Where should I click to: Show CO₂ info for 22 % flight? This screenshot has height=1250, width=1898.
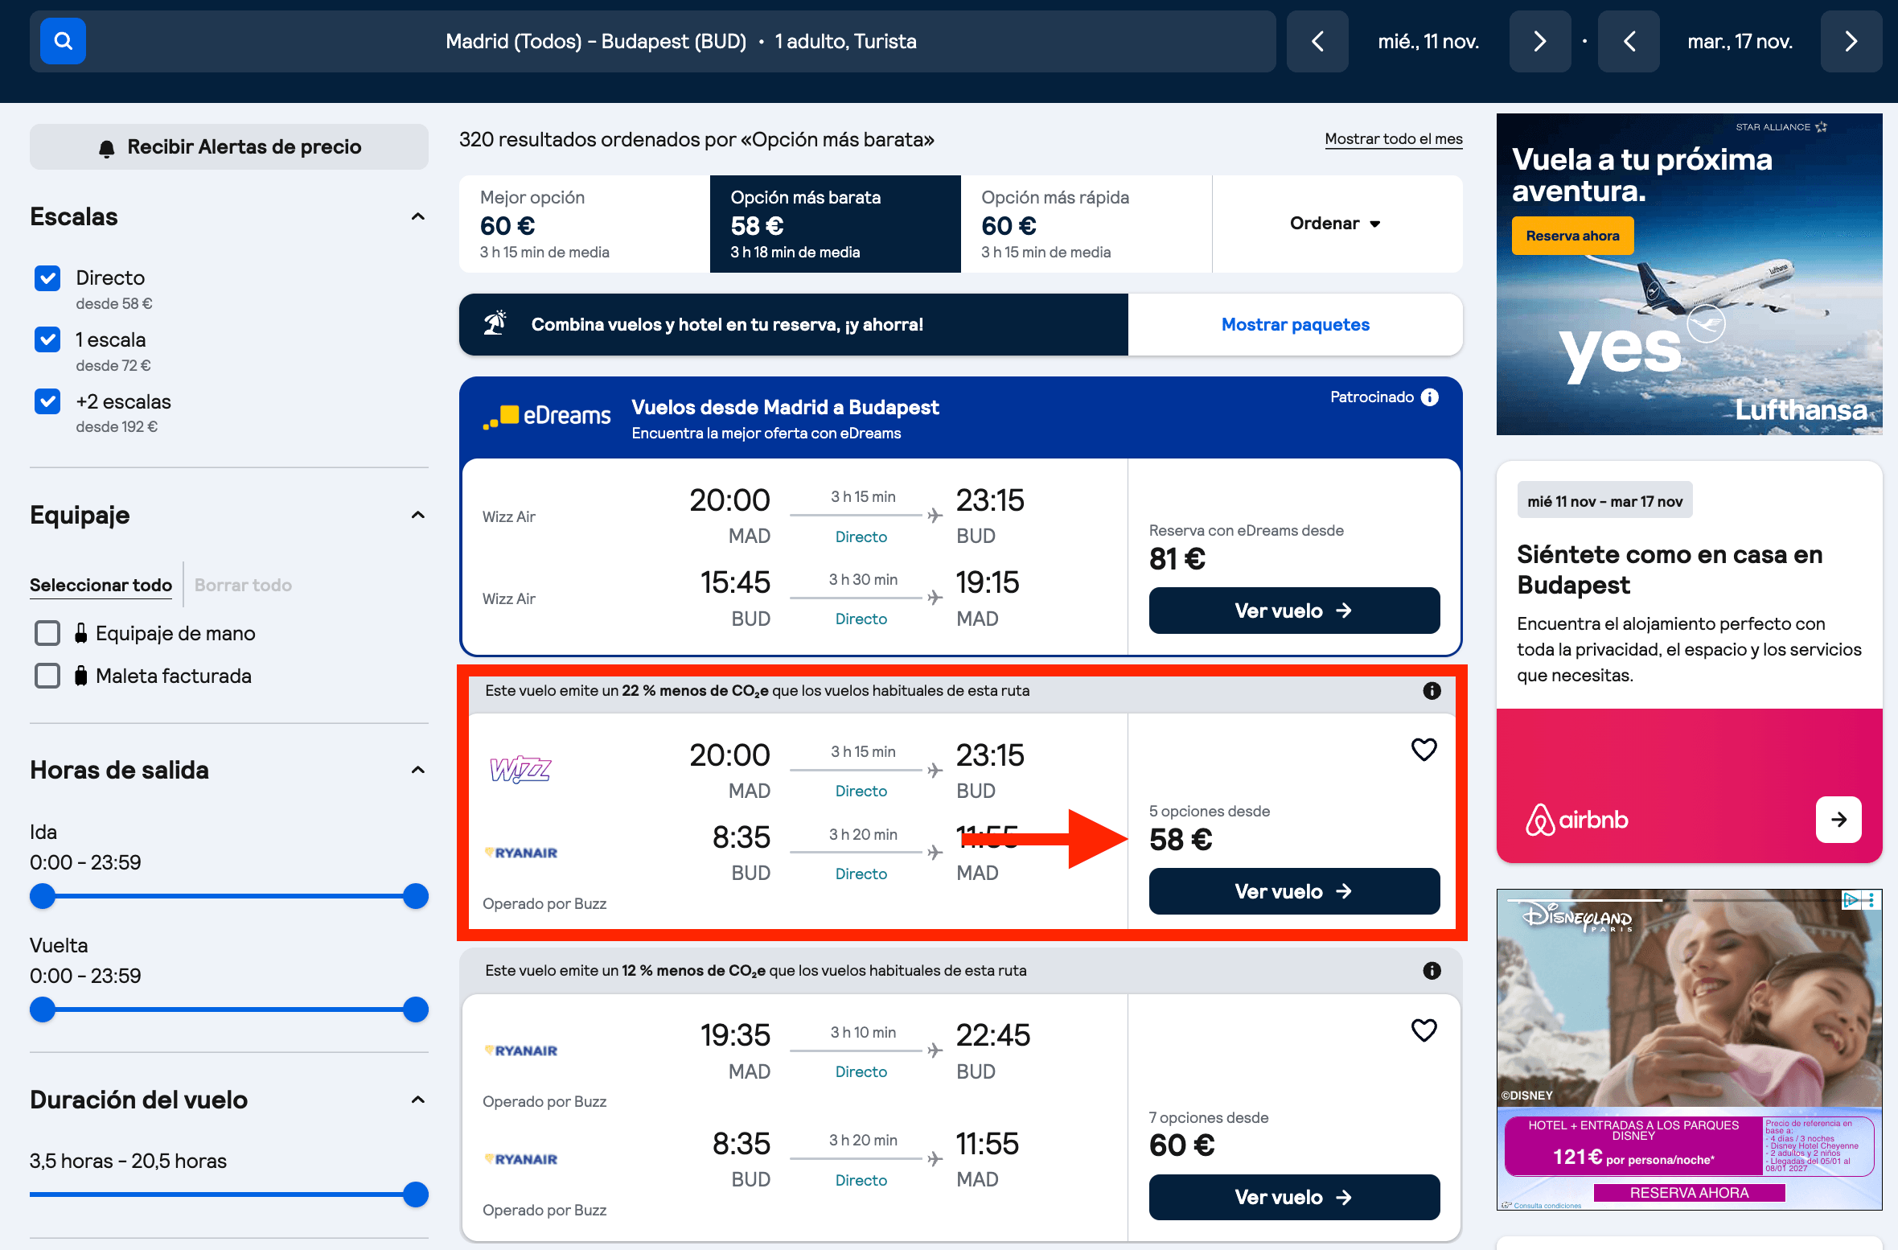pyautogui.click(x=1432, y=691)
